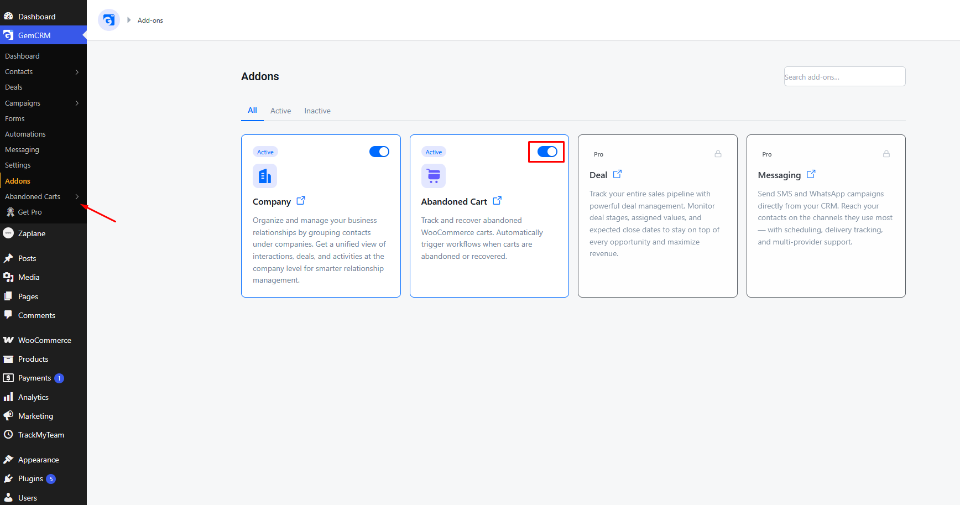Viewport: 960px width, 505px height.
Task: Click the Plugins plug icon
Action: coord(8,478)
